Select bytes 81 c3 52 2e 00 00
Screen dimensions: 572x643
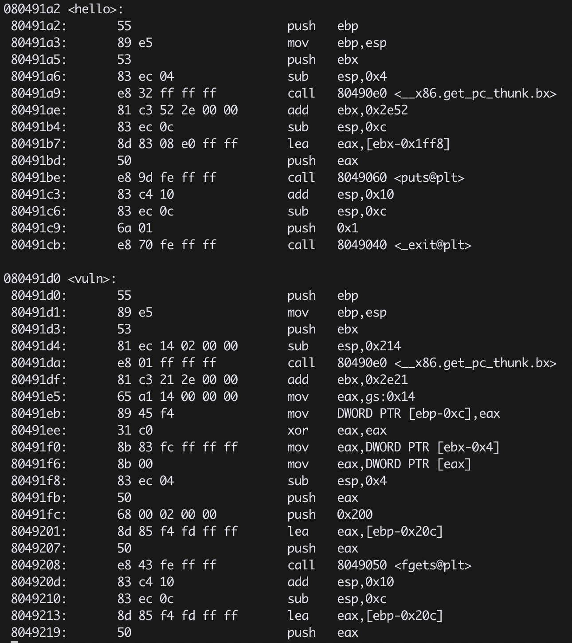point(177,110)
